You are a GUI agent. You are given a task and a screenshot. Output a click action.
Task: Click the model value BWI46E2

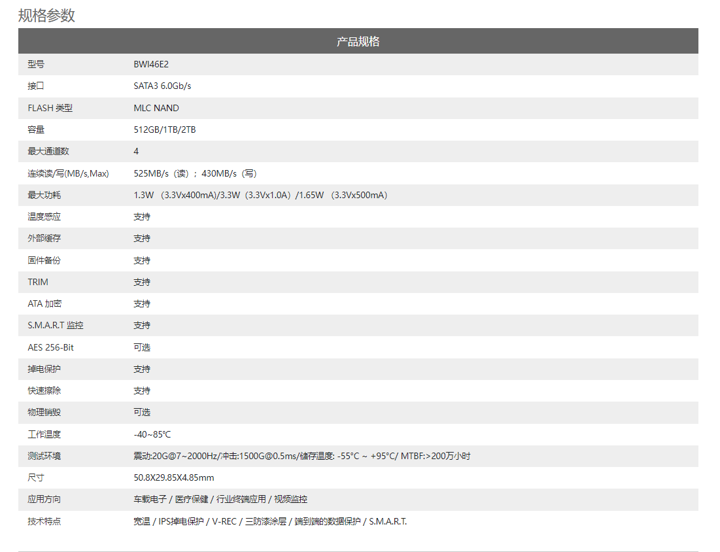151,64
